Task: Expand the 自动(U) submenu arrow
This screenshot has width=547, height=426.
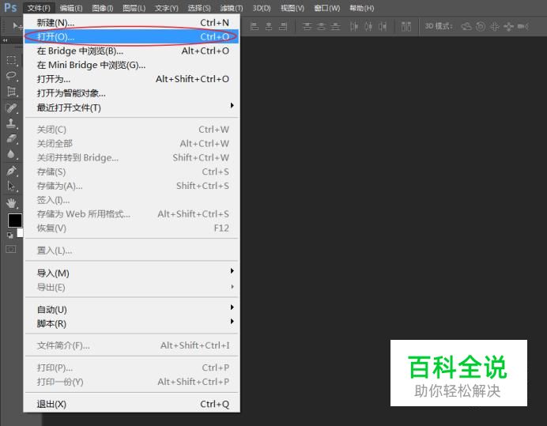Action: (232, 307)
